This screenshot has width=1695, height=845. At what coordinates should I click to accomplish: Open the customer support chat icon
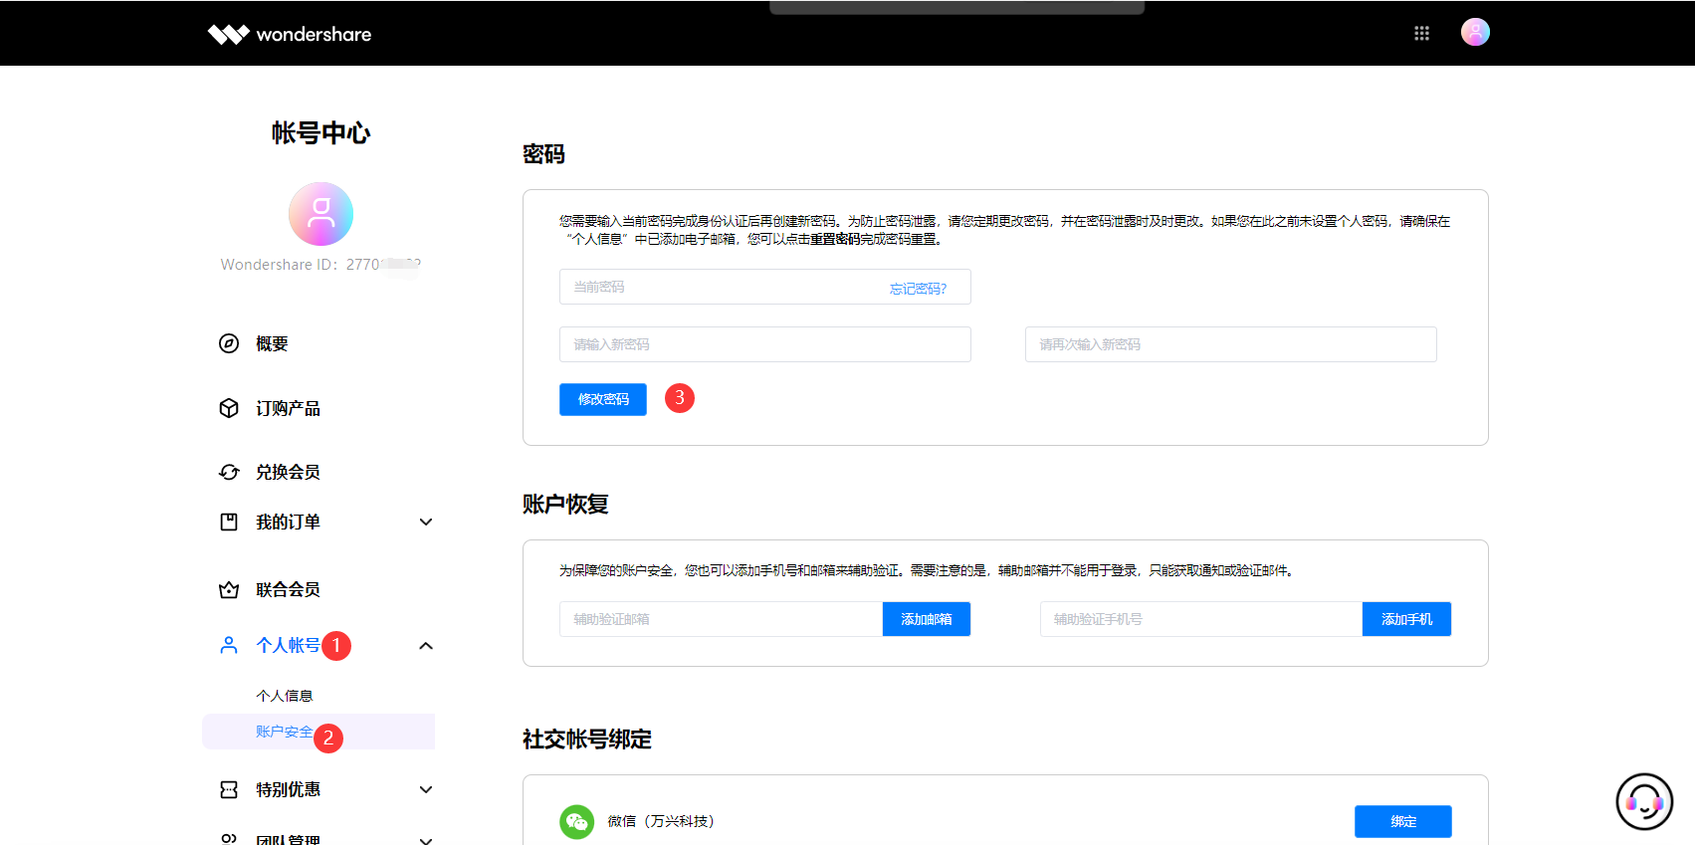1643,801
